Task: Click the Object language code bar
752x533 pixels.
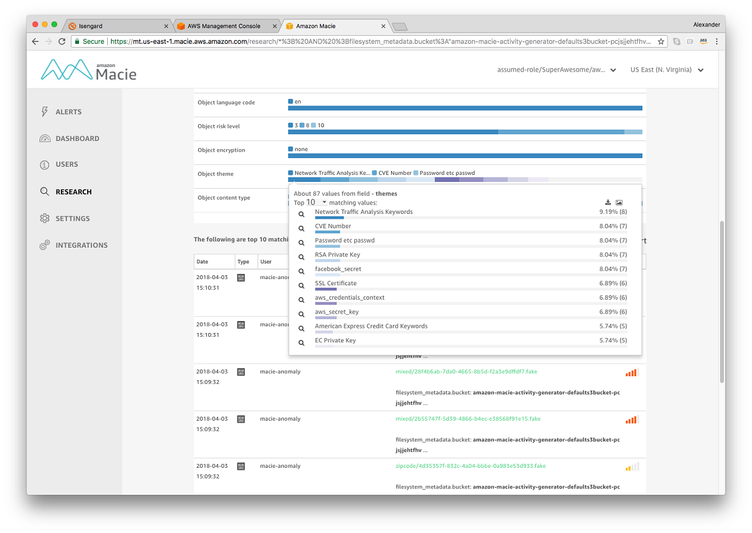Action: [x=465, y=108]
